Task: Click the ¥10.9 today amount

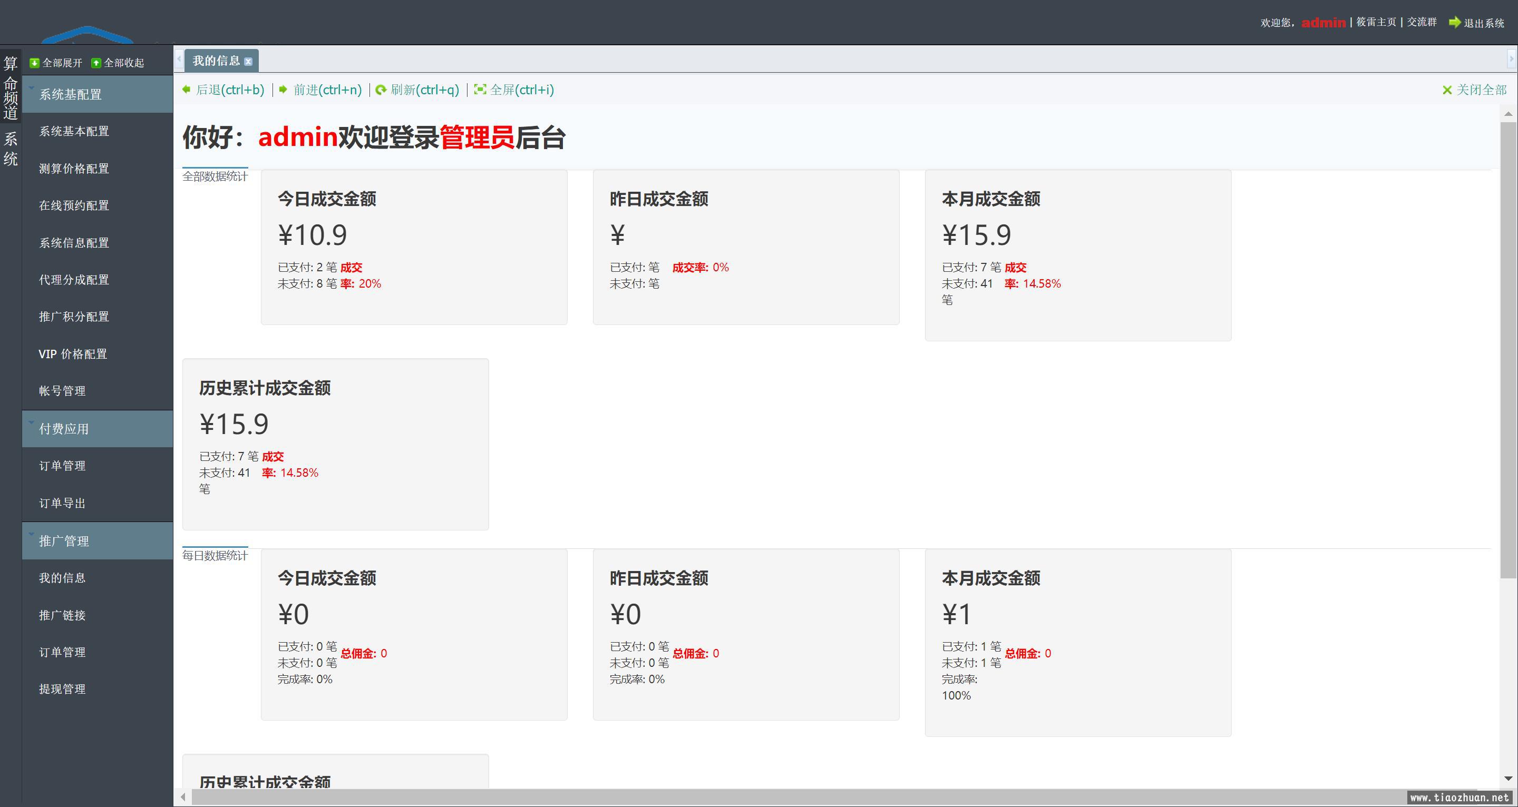Action: coord(313,235)
